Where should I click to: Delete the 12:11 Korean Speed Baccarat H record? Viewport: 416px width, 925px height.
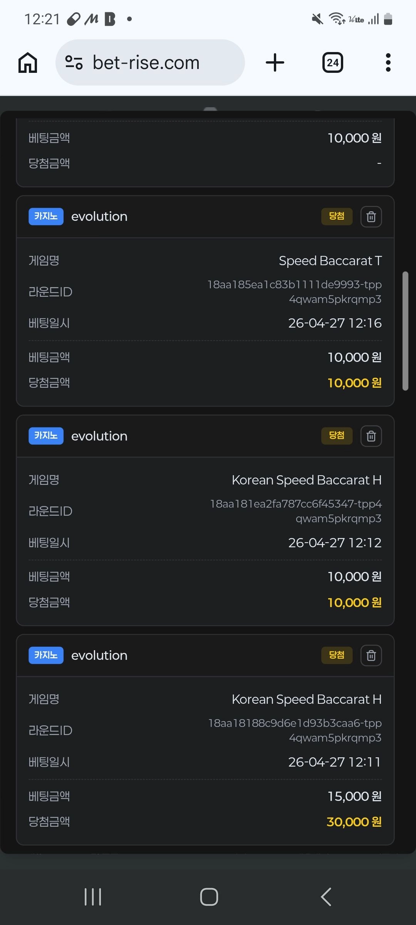pyautogui.click(x=371, y=655)
